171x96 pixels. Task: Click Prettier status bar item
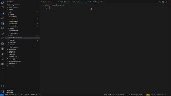tap(160, 95)
